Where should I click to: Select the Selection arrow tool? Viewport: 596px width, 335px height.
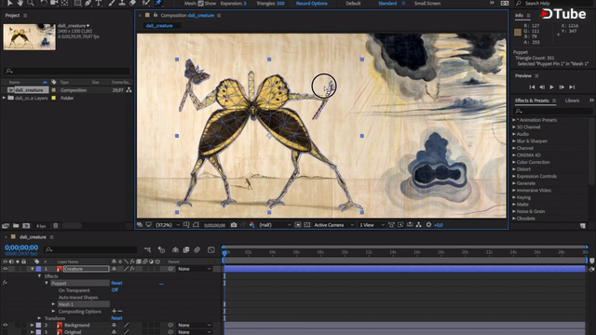(10, 3)
